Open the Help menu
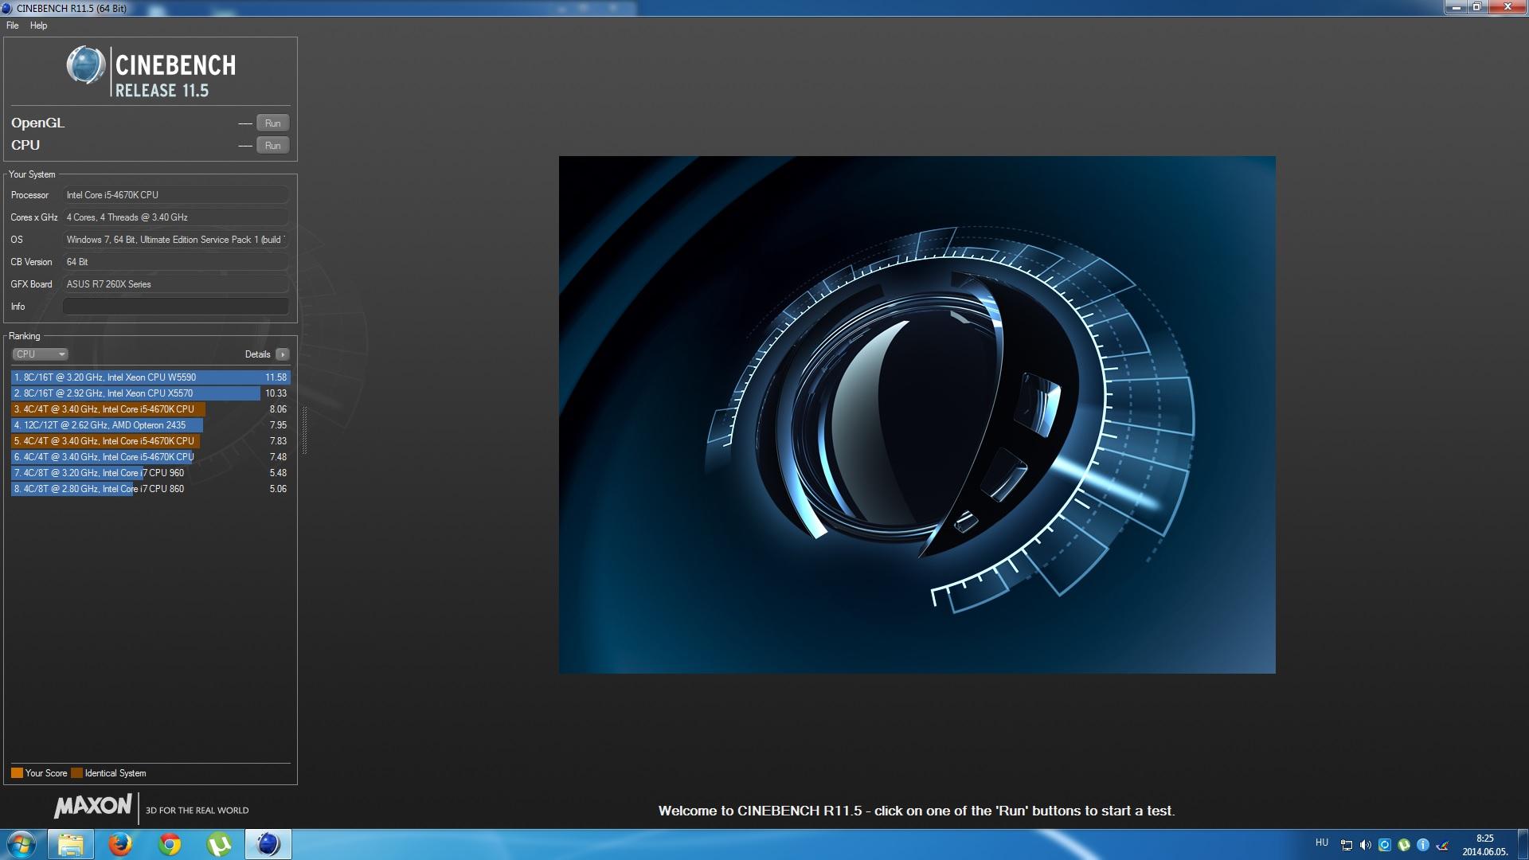This screenshot has width=1529, height=860. click(x=38, y=25)
